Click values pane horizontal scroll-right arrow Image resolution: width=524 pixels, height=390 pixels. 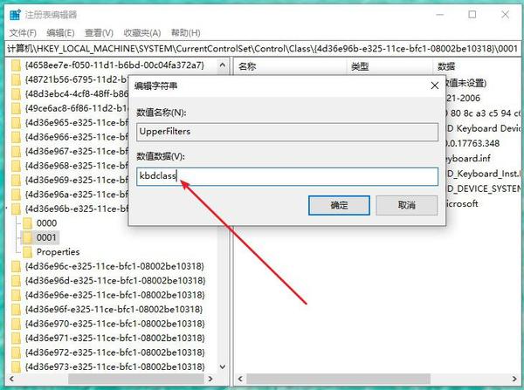pos(514,379)
